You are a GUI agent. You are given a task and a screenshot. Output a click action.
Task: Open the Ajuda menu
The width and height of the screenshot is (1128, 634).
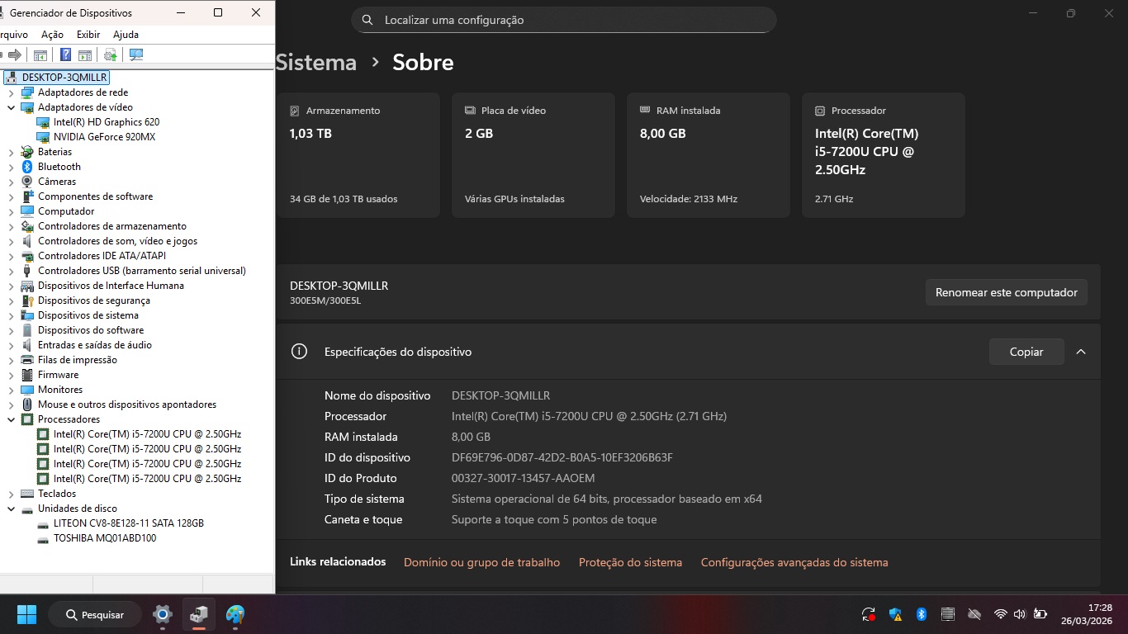tap(126, 35)
